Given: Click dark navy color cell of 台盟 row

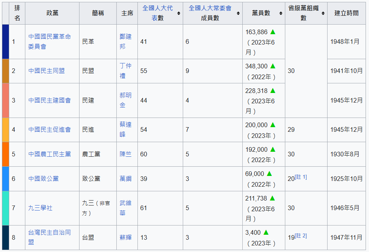Looking at the screenshot, I should tap(5, 237).
